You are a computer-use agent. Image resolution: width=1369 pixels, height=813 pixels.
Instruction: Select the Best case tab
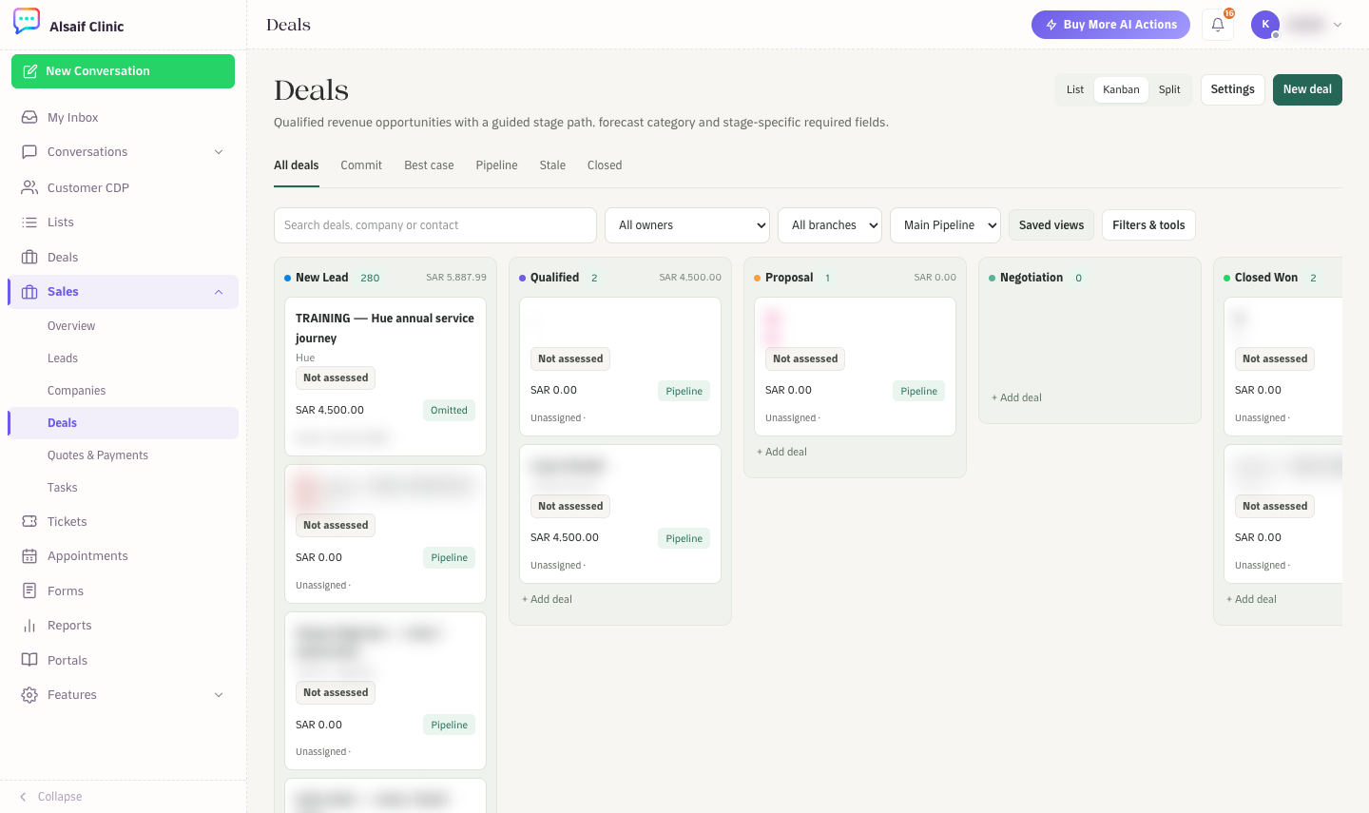point(429,165)
